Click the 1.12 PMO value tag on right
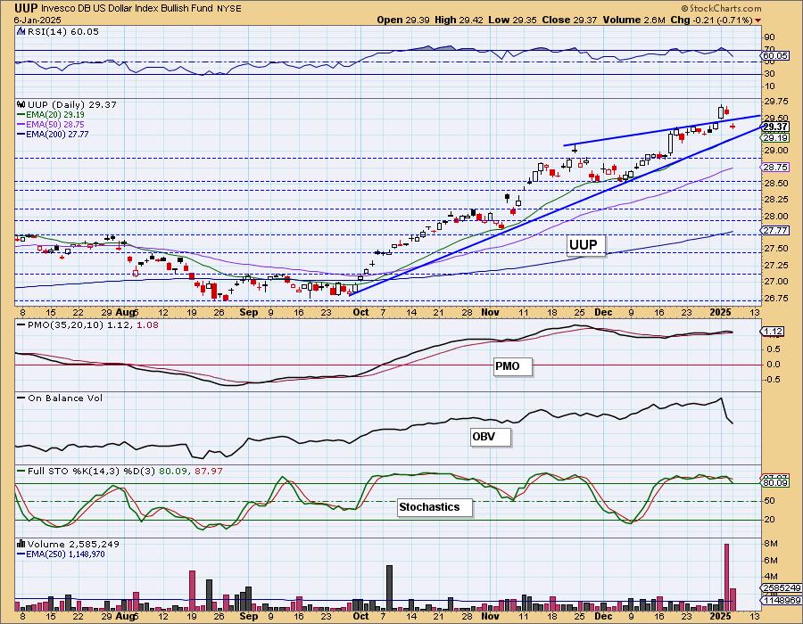Screen dimensions: 803x624 [x=774, y=332]
